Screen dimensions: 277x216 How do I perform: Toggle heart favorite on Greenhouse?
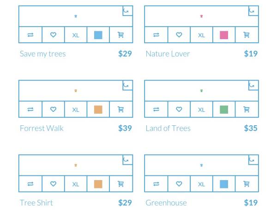(x=179, y=184)
